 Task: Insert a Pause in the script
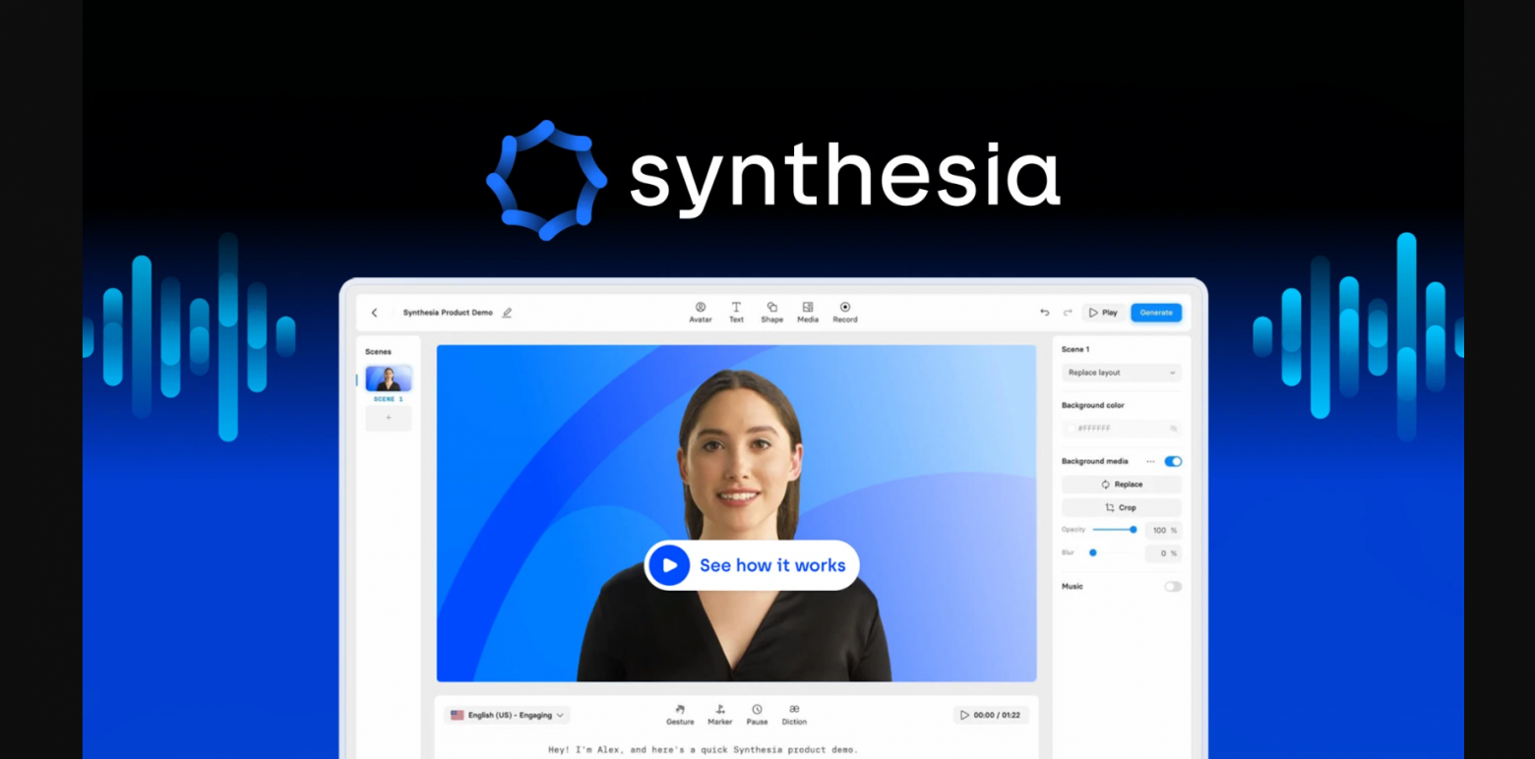[x=757, y=715]
